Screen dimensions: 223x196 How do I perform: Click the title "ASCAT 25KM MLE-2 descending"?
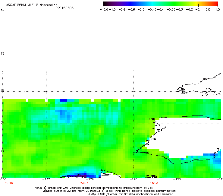(x=32, y=5)
